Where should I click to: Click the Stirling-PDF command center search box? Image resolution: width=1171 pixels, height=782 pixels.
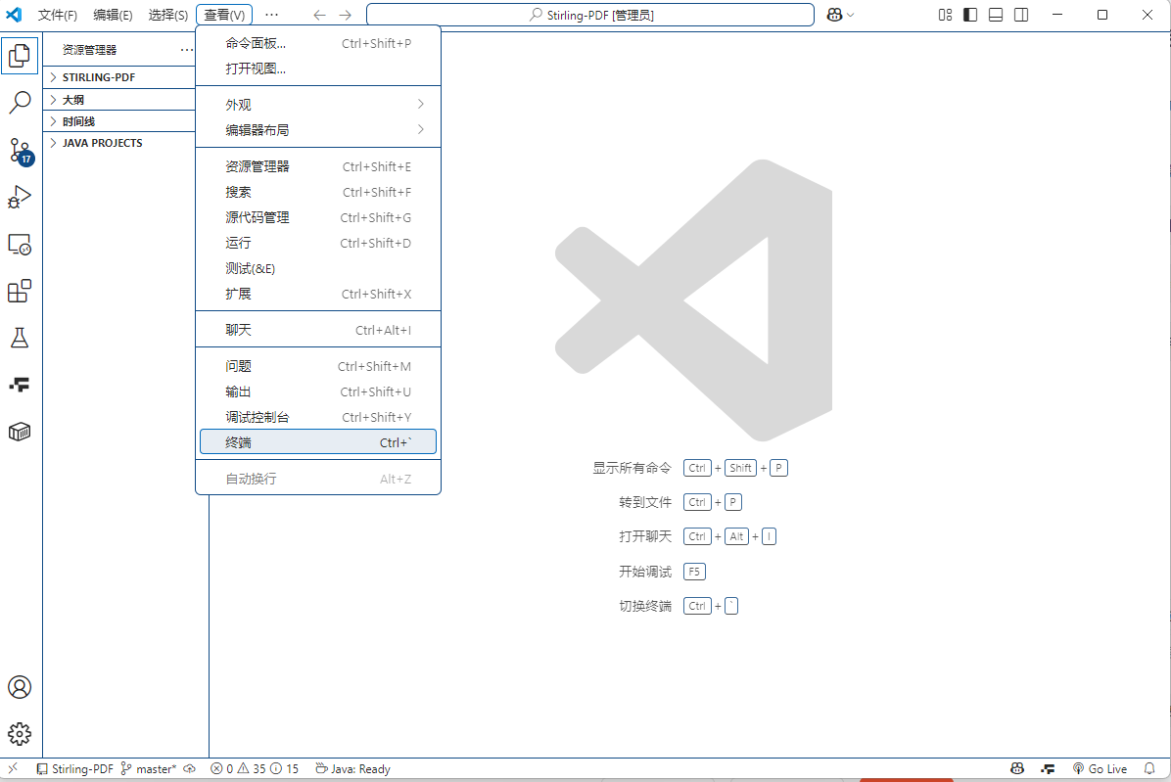590,15
